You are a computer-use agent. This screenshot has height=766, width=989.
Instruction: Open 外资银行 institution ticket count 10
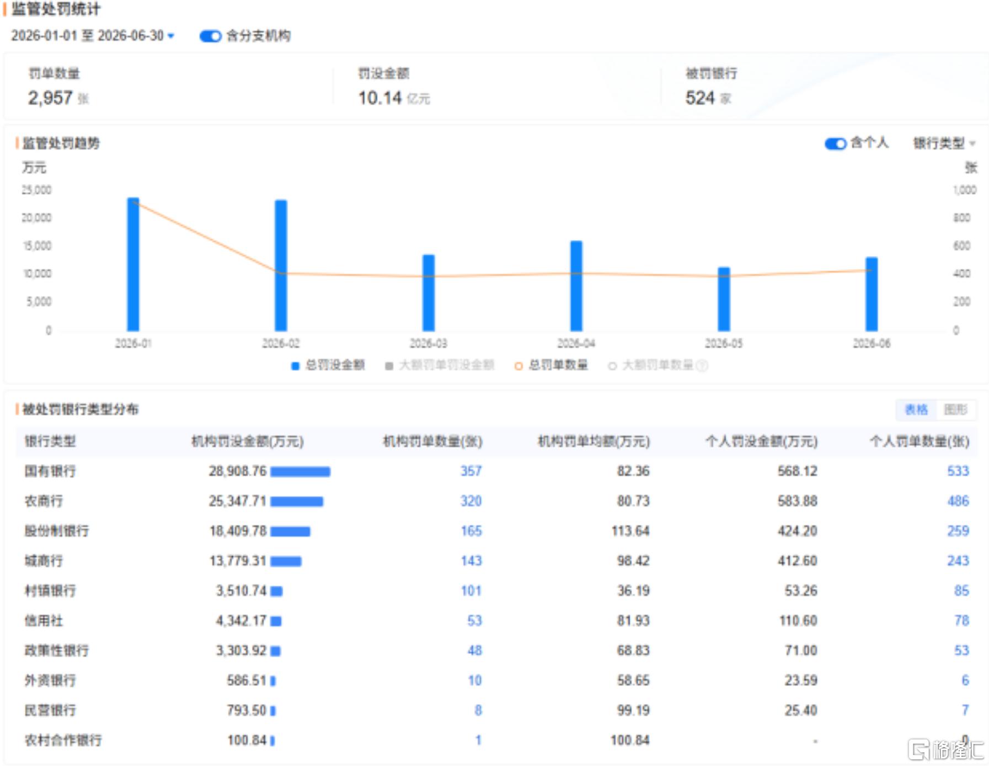(x=474, y=680)
